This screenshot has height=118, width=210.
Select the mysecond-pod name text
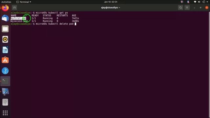[19, 21]
